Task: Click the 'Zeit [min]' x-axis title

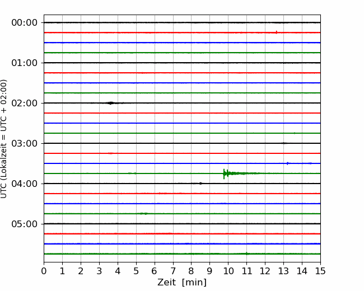Action: tap(182, 283)
